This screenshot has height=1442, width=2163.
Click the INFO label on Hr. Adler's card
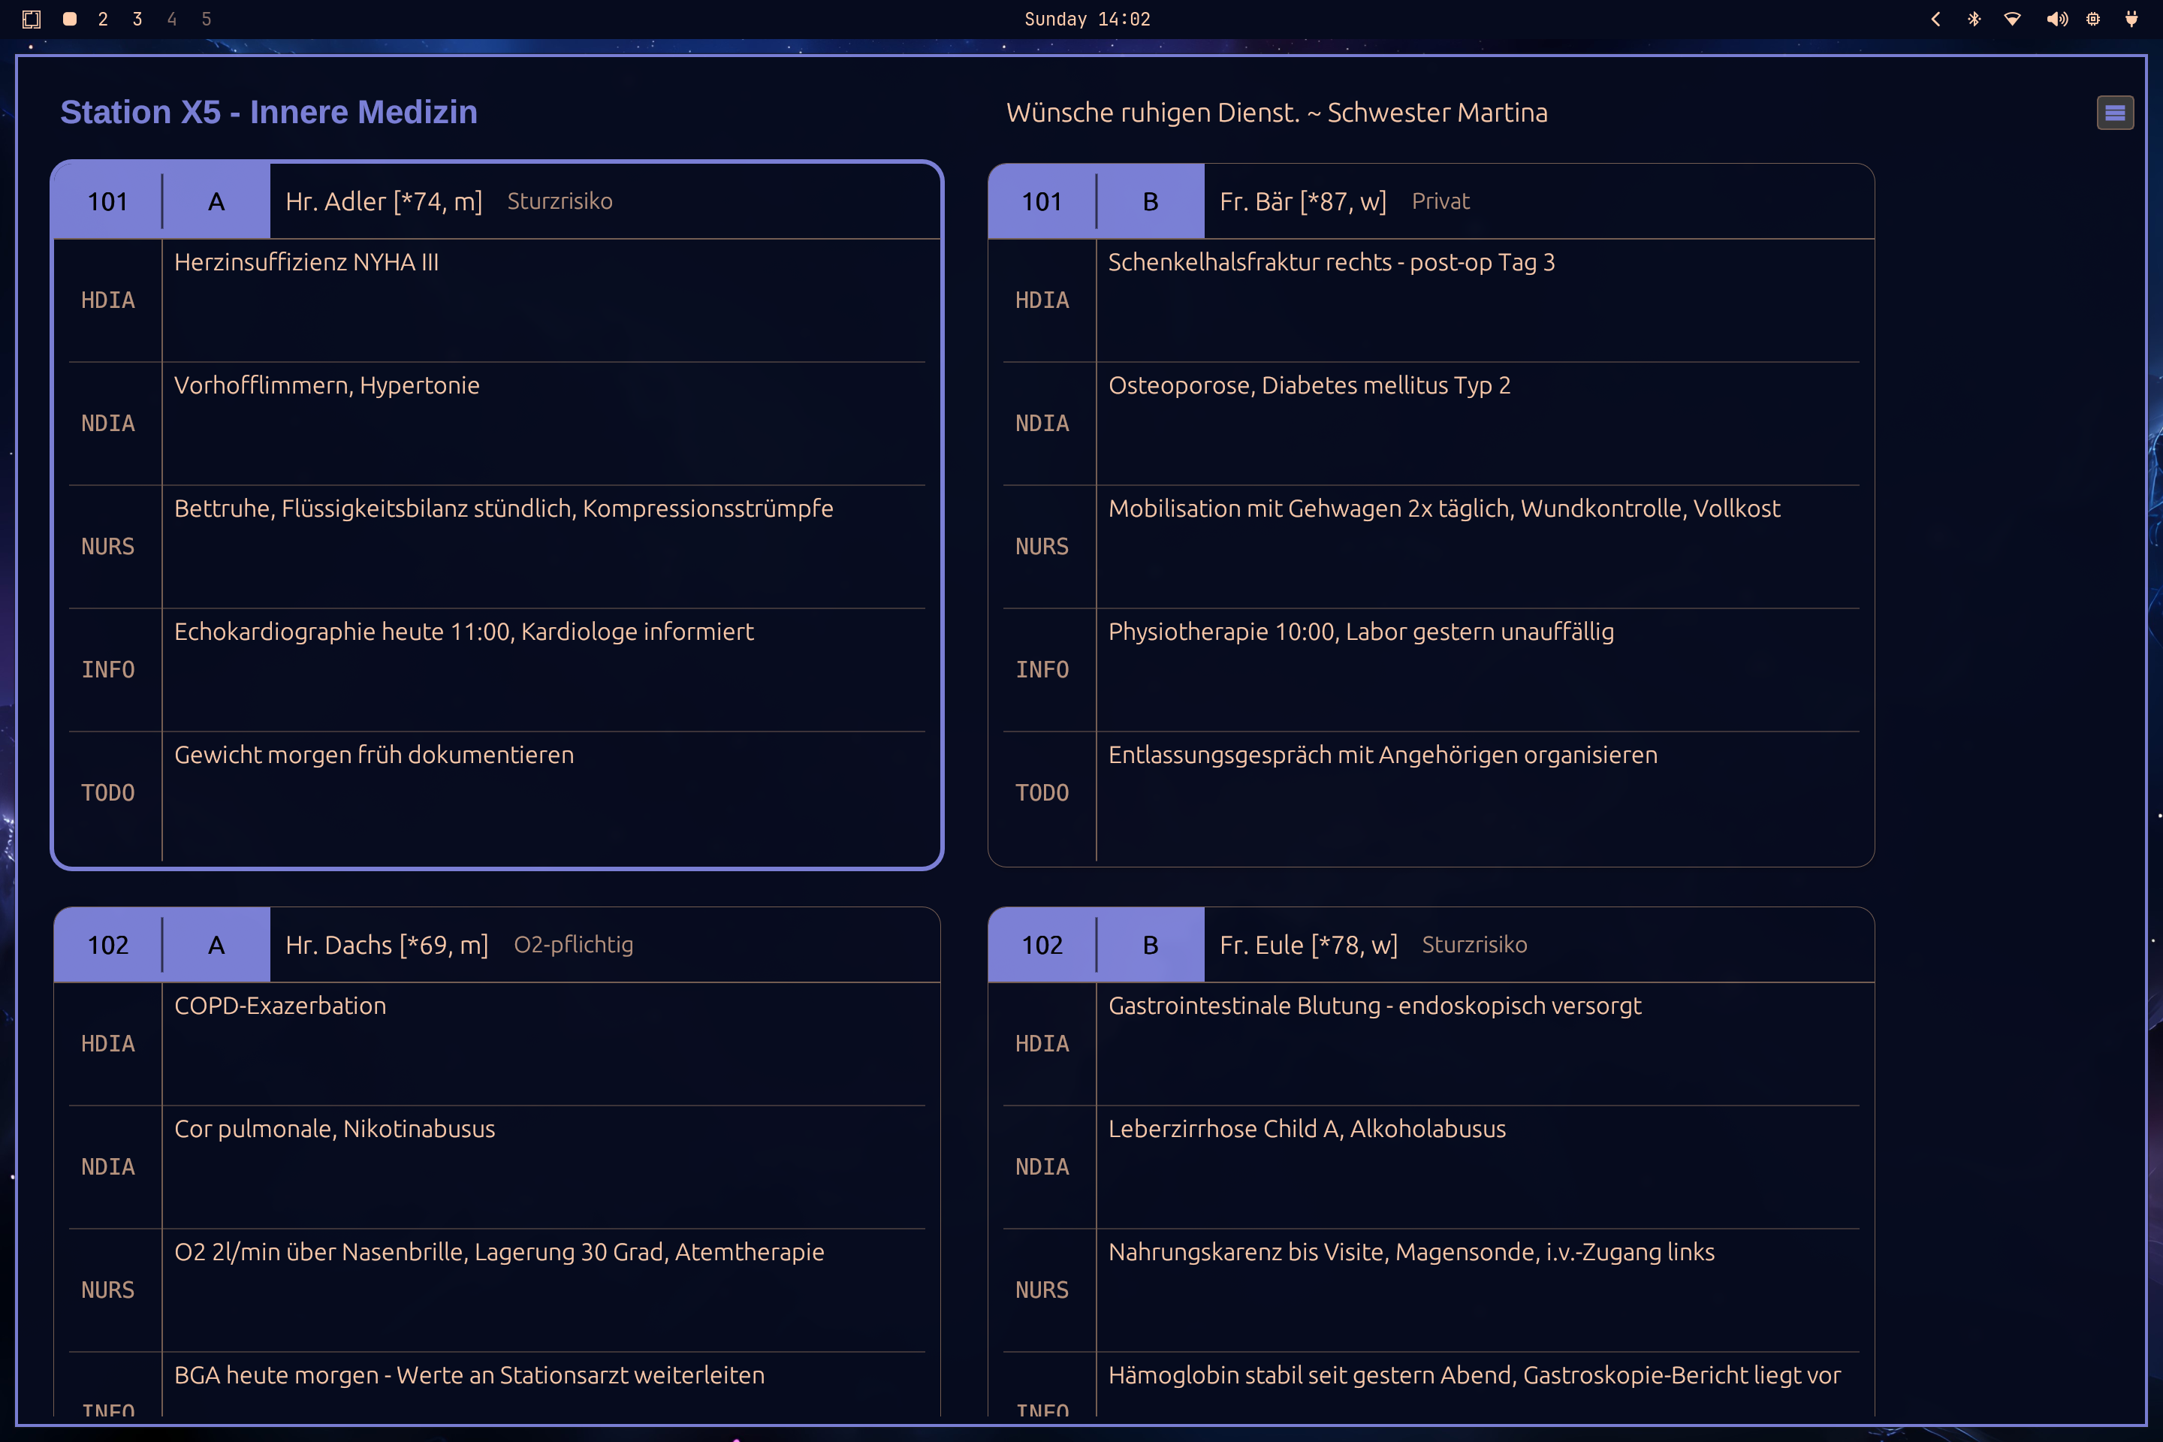point(107,669)
